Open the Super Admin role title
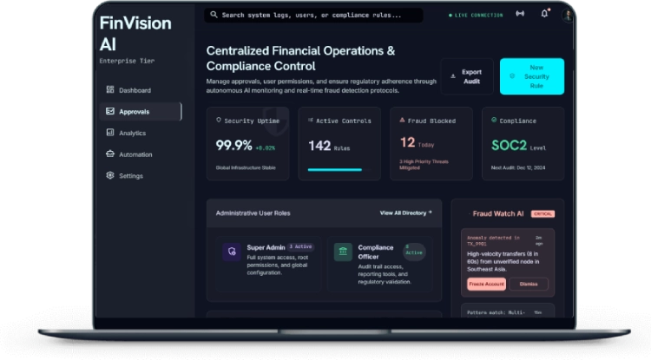The width and height of the screenshot is (651, 360). (266, 247)
